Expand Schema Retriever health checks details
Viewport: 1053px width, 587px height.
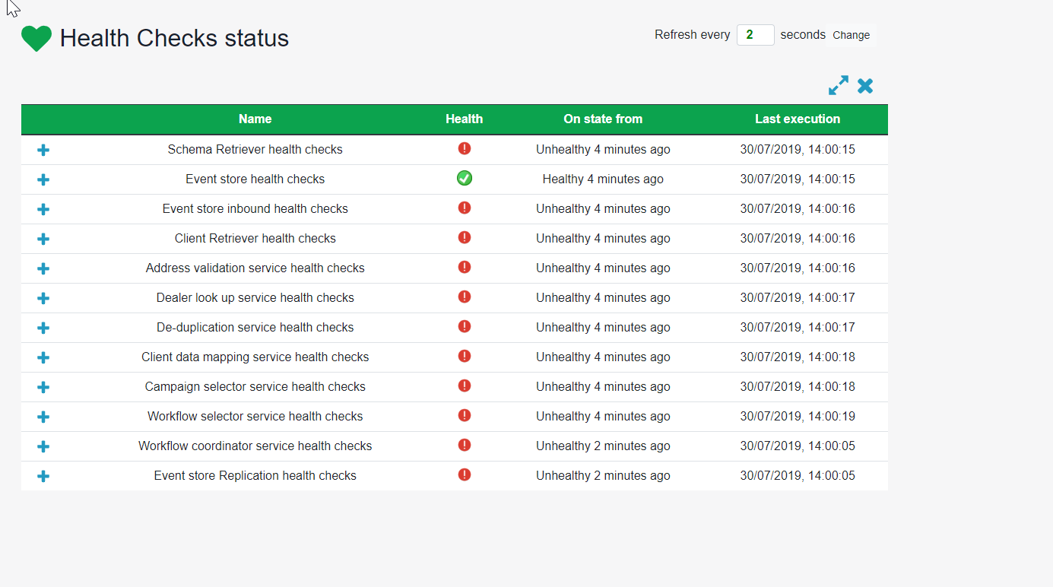click(43, 150)
